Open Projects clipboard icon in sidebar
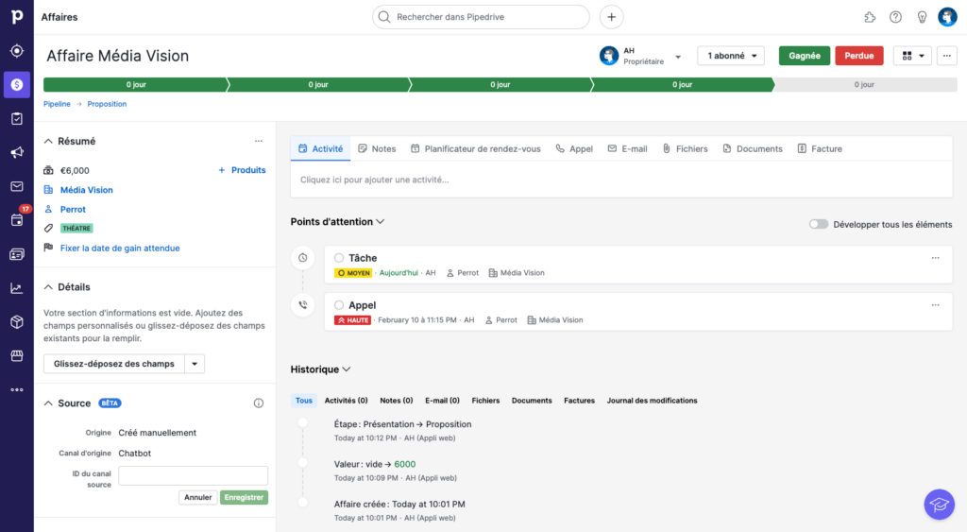This screenshot has width=967, height=532. point(17,118)
